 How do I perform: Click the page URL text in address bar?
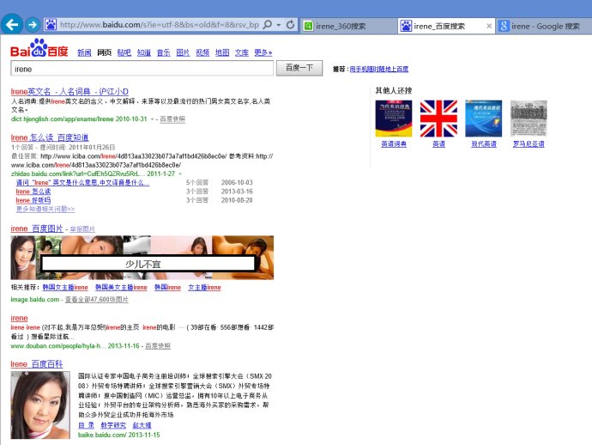point(160,25)
